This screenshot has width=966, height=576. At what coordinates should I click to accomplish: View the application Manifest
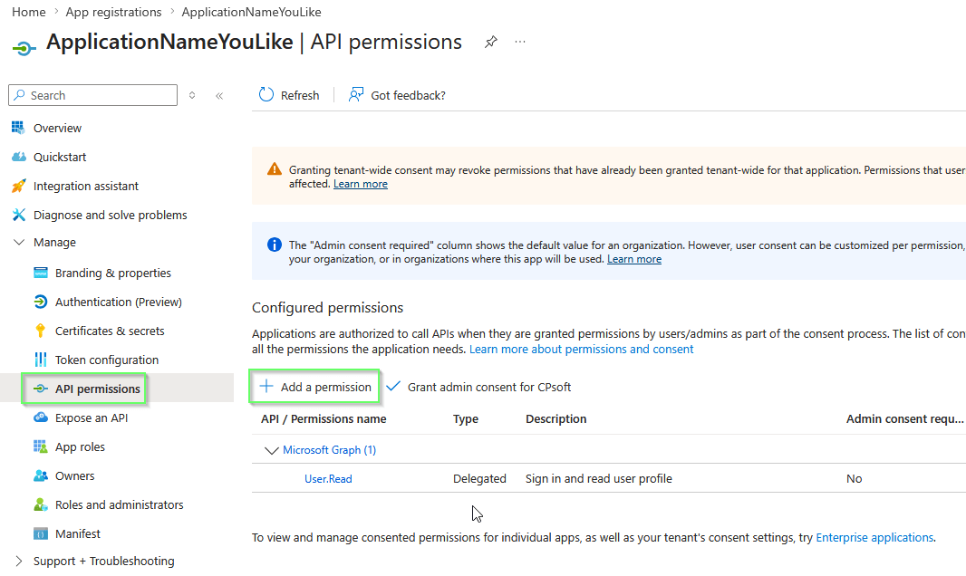[x=77, y=533]
